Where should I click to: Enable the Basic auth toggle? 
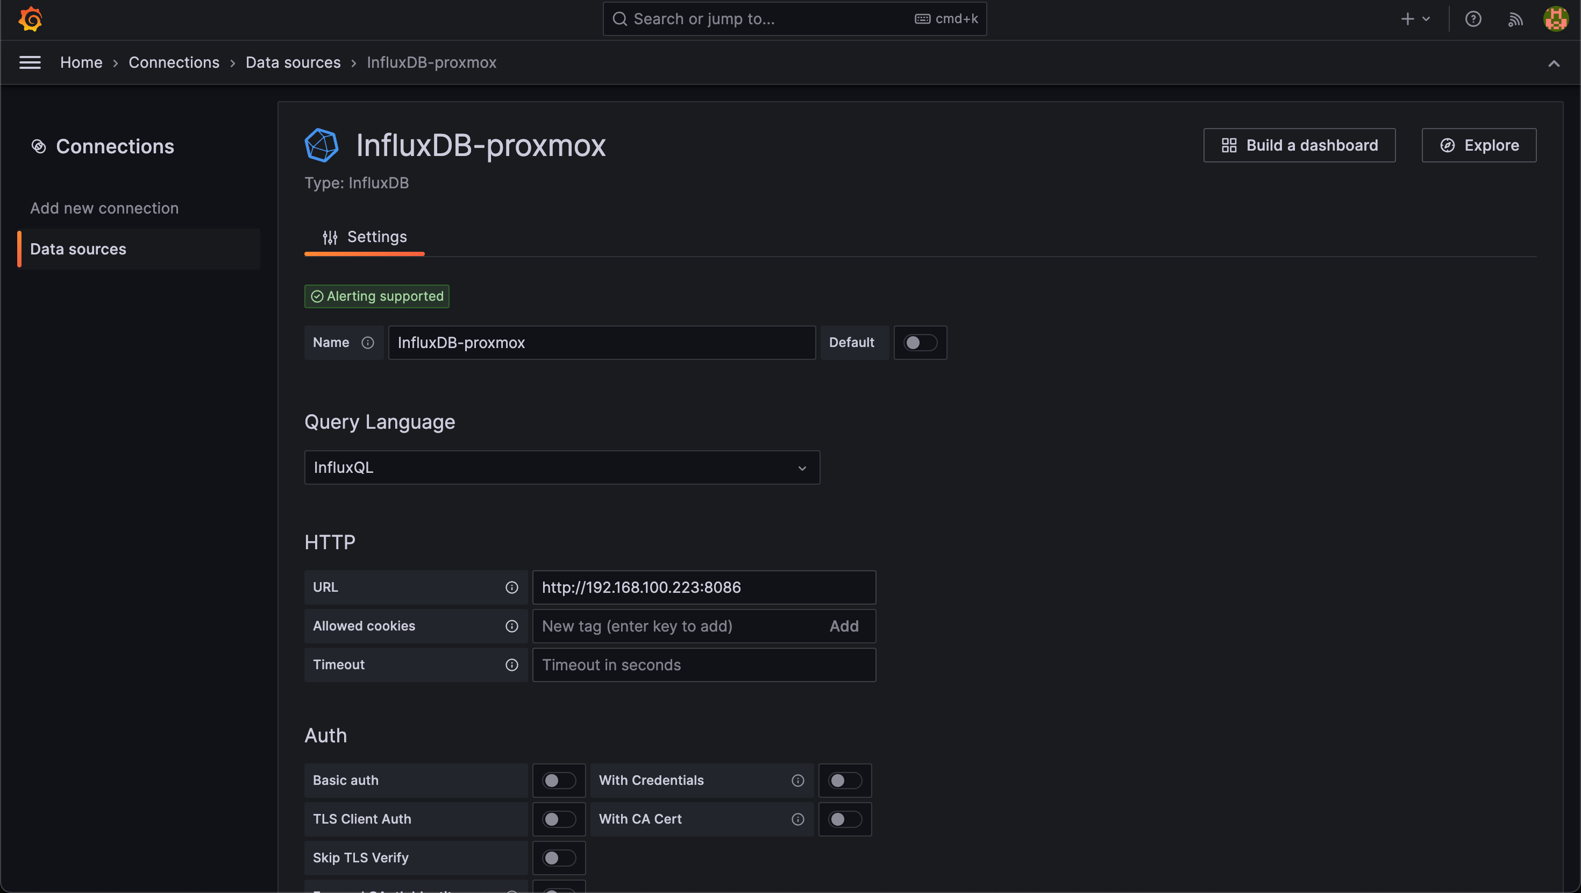[558, 780]
